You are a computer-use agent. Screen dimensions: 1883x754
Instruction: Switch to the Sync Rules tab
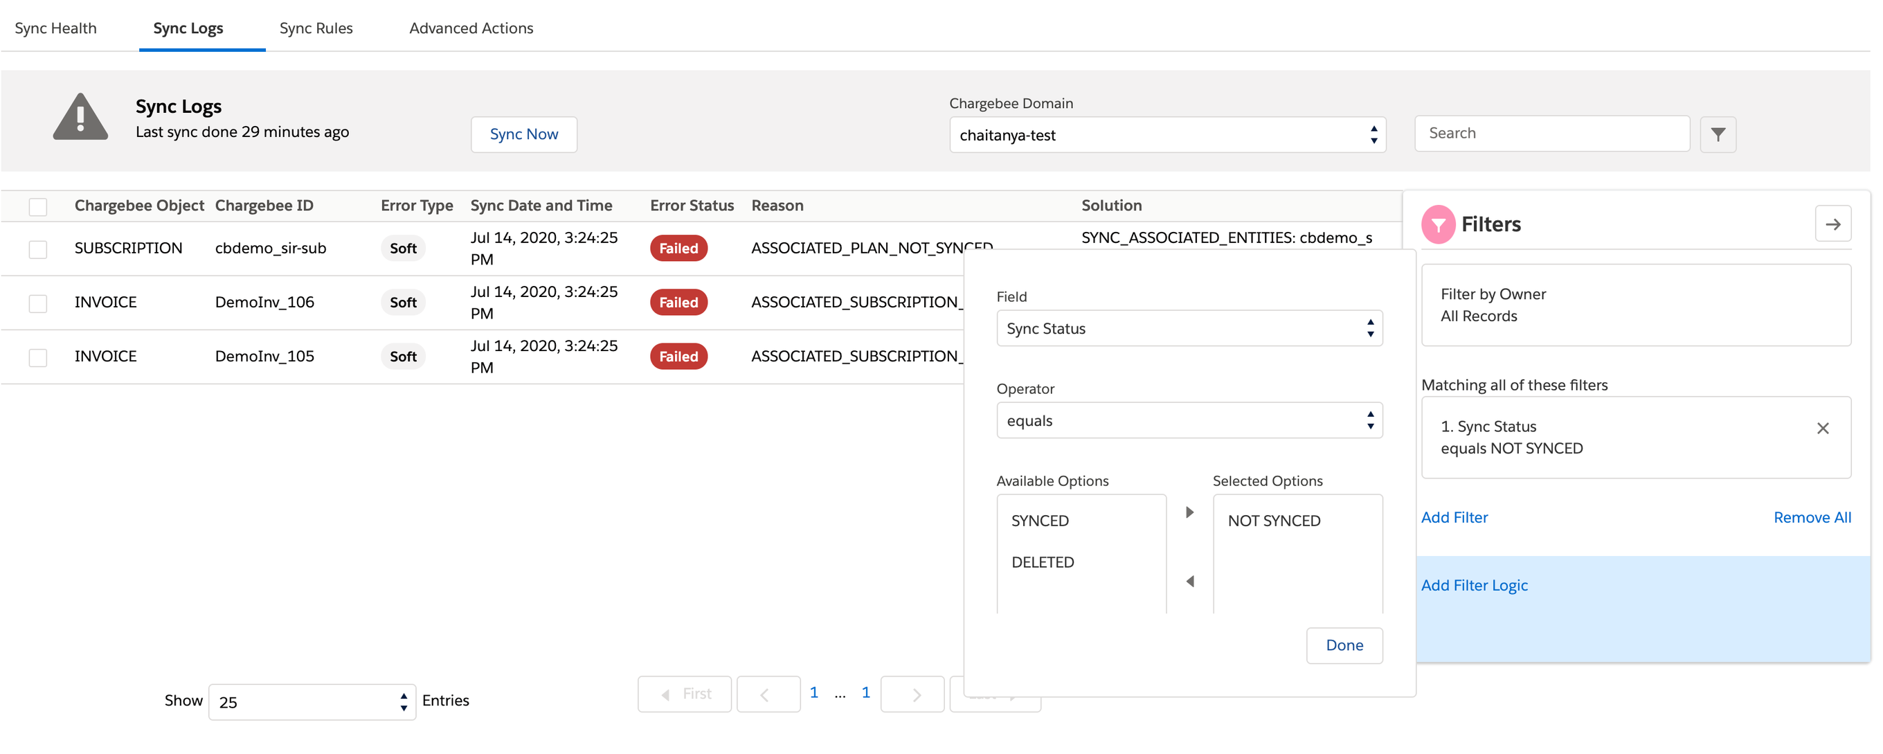(316, 28)
